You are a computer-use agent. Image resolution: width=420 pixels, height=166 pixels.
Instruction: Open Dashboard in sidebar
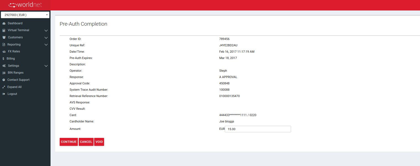[15, 23]
